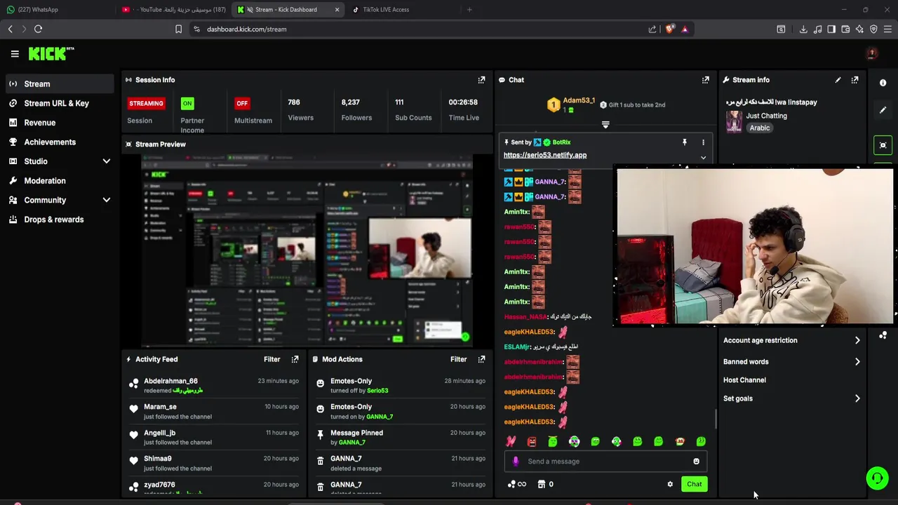Click the info icon in the right rail

pyautogui.click(x=883, y=83)
